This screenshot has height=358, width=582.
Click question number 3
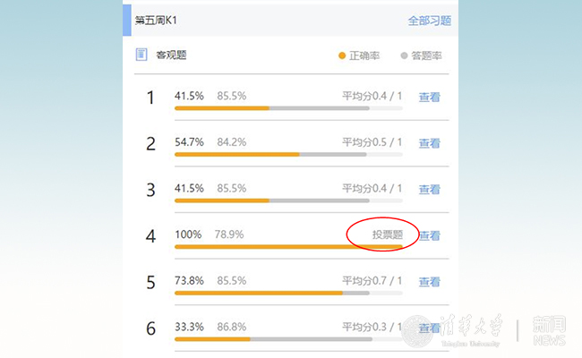click(150, 190)
